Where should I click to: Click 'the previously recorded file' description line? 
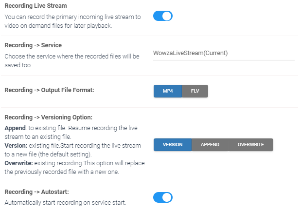coord(62,172)
